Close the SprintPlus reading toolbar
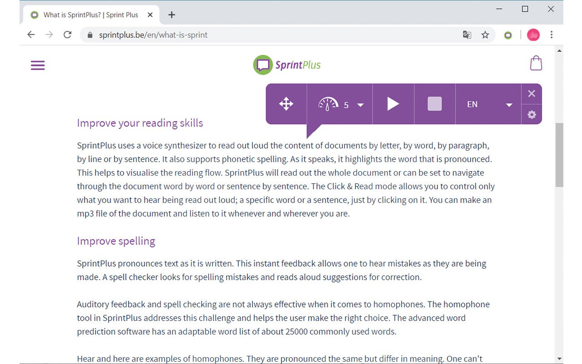This screenshot has height=364, width=582. [x=532, y=94]
